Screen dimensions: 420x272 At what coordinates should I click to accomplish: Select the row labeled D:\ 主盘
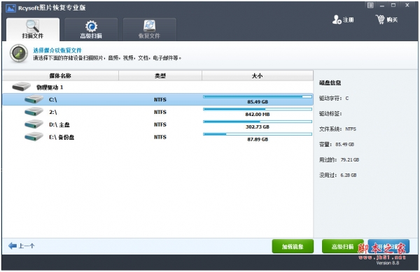pos(157,124)
